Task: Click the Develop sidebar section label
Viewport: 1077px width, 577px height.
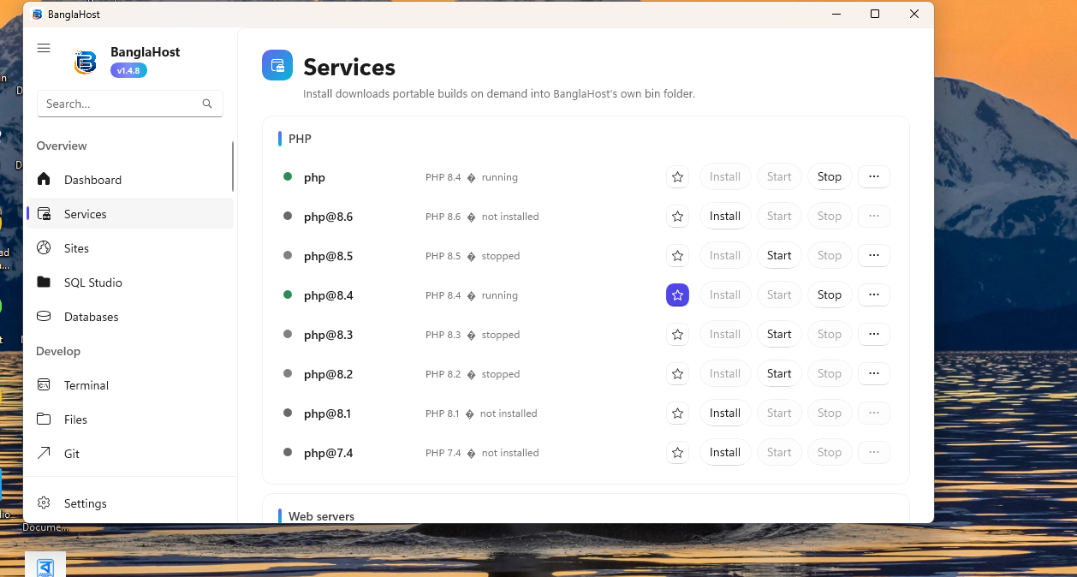Action: tap(58, 351)
